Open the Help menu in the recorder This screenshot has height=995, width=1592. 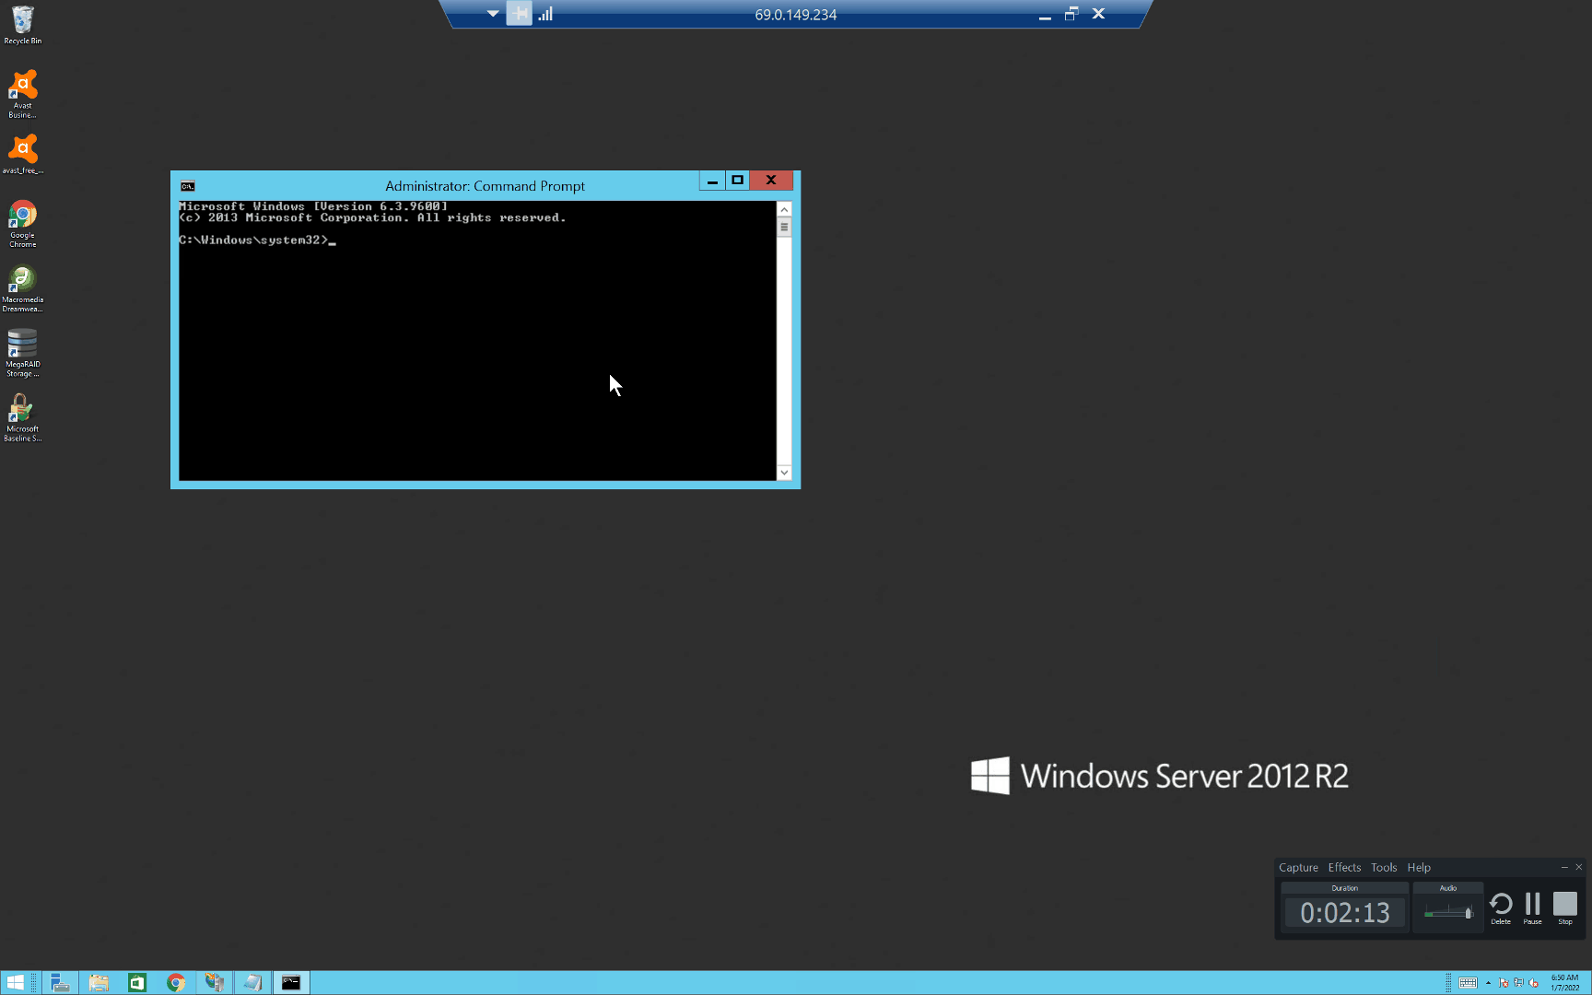click(1419, 868)
